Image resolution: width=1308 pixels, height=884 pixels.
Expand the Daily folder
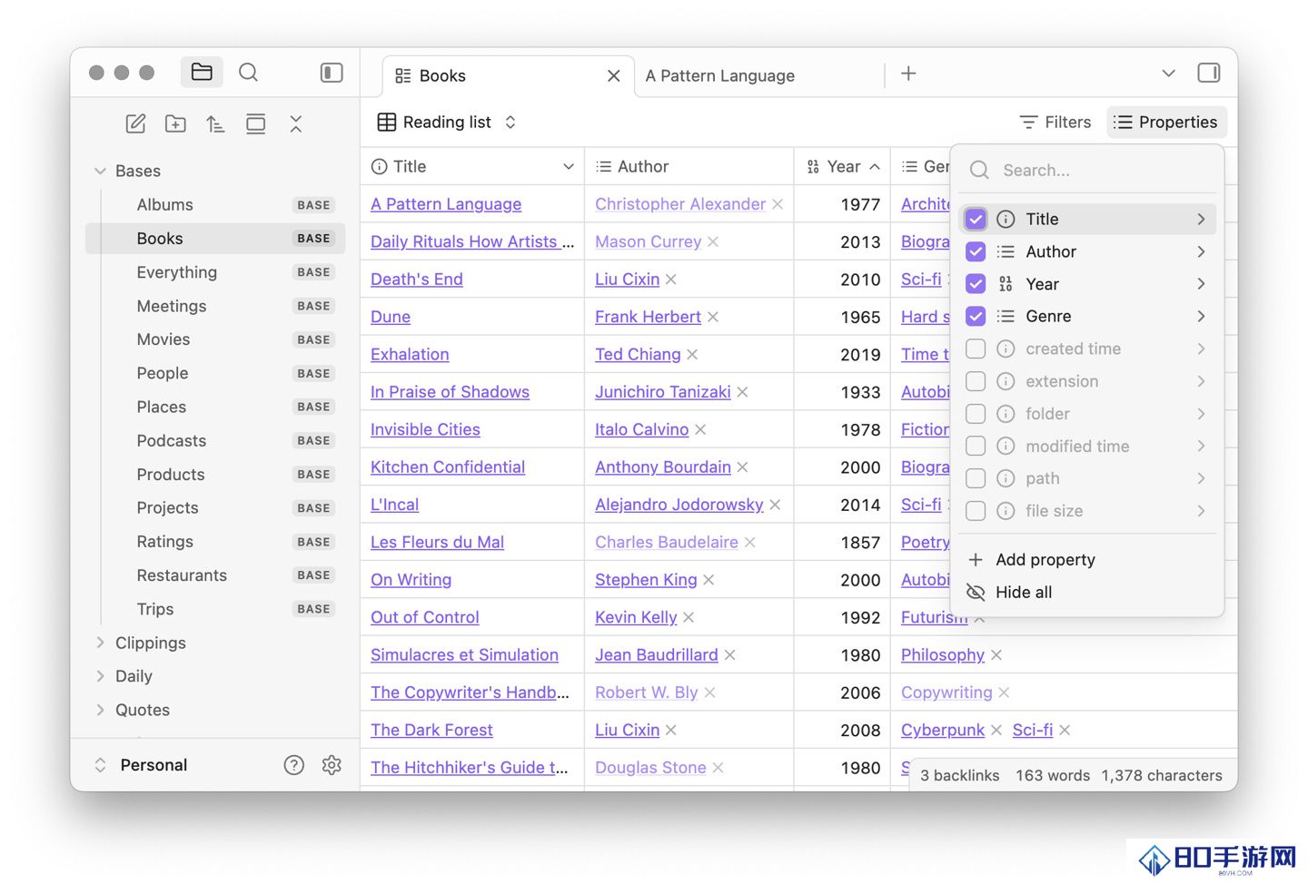100,676
